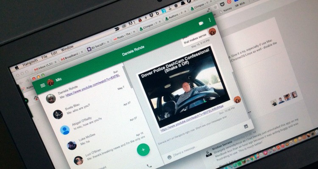Open the three-dot options menu in chat
Image resolution: width=318 pixels, height=169 pixels.
209,20
